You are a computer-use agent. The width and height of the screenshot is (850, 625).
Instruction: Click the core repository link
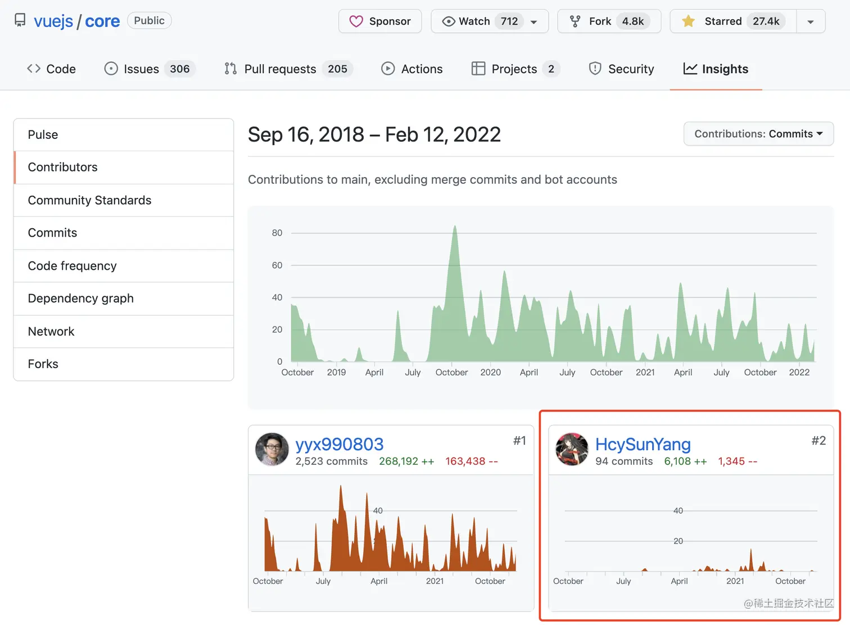point(102,21)
